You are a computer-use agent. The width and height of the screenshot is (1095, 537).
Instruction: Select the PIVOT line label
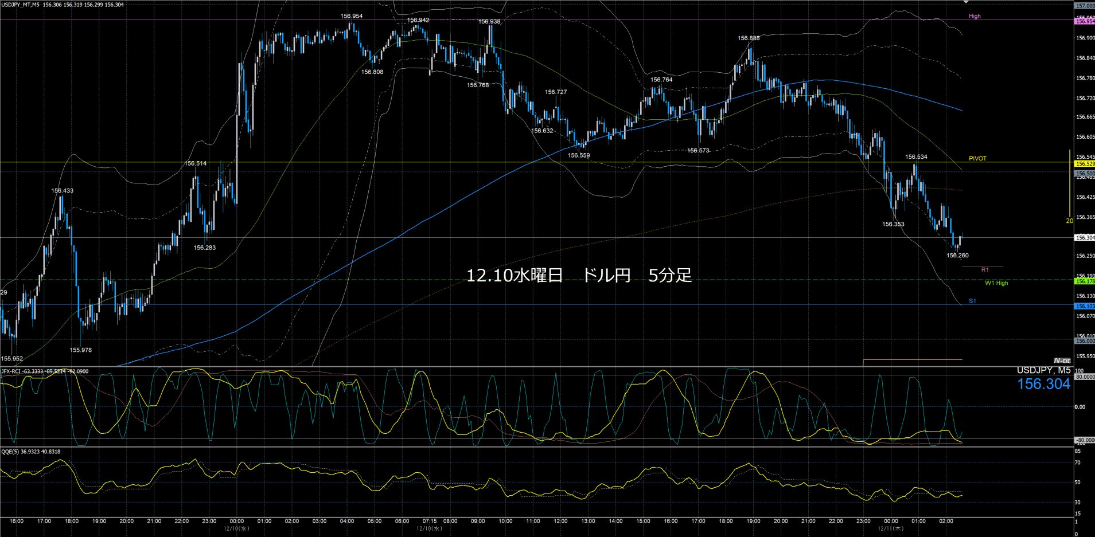point(977,159)
